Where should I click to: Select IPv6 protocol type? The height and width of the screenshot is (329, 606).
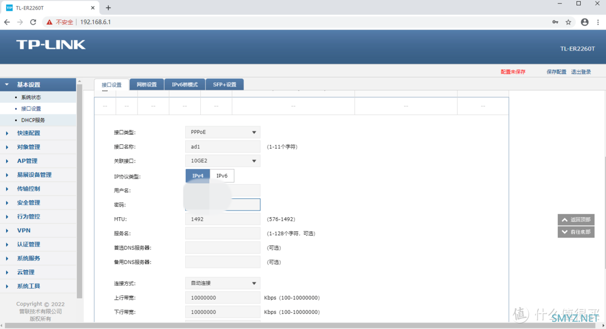(222, 176)
